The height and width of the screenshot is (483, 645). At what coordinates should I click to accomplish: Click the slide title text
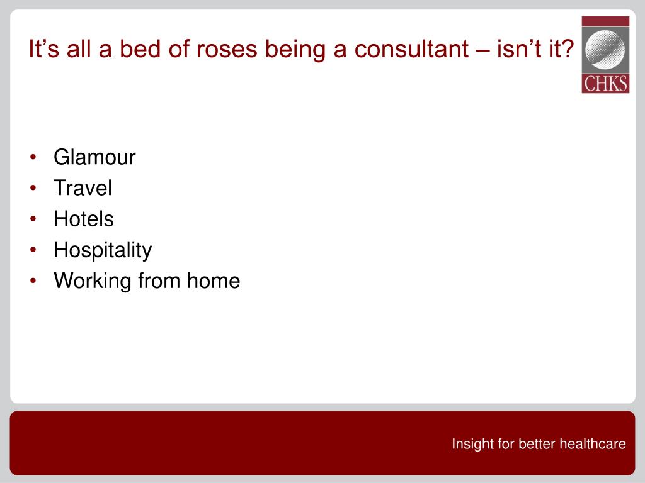[x=300, y=49]
